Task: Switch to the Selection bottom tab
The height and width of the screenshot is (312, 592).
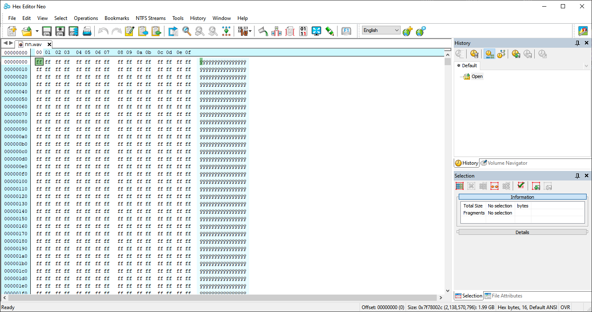Action: [x=469, y=296]
